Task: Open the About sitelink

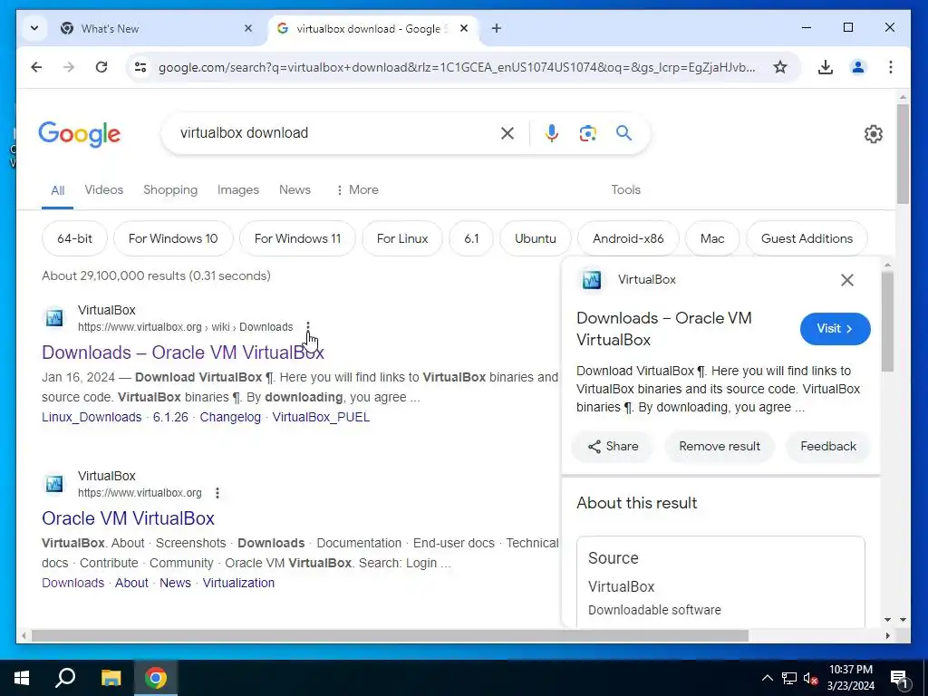Action: coord(131,583)
